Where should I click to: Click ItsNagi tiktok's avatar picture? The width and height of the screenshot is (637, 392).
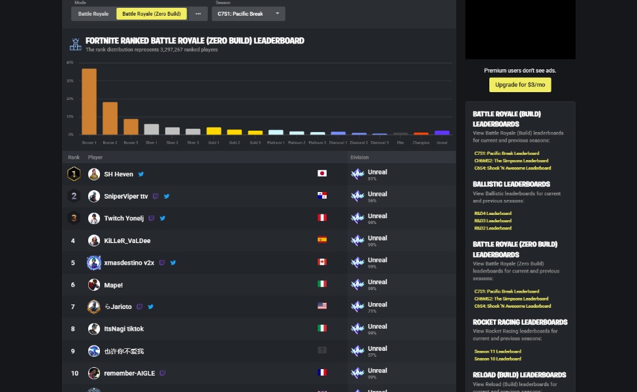tap(94, 329)
